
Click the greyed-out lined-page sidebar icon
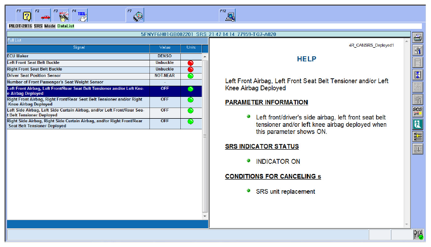[x=417, y=62]
